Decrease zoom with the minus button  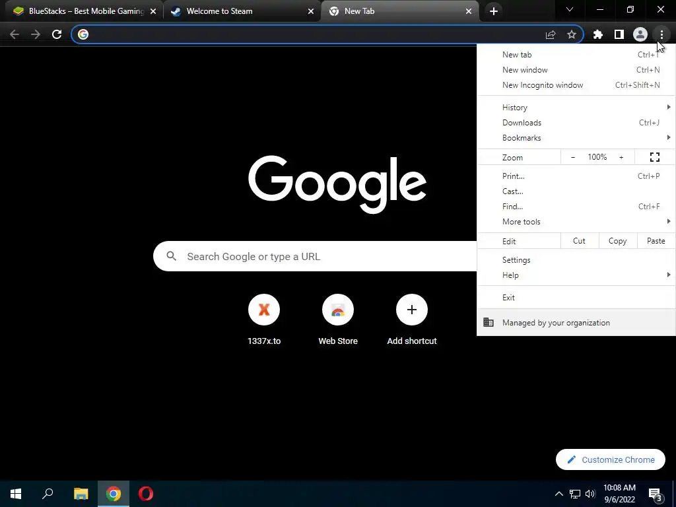click(x=573, y=157)
